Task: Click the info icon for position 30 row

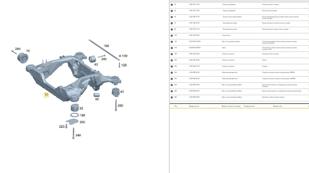Action: [172, 5]
